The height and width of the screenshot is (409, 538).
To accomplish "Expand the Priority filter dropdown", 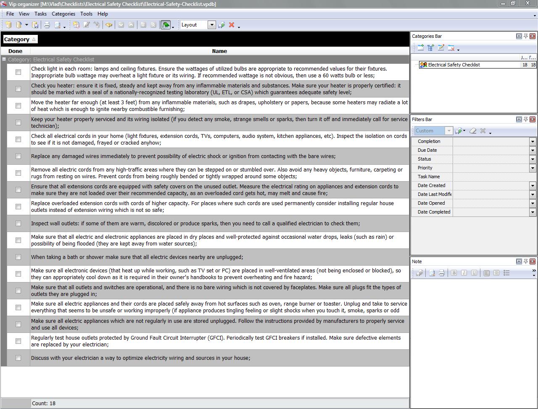I will 533,168.
